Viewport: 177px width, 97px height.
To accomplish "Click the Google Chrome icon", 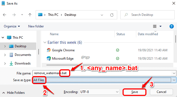I will (x=49, y=50).
